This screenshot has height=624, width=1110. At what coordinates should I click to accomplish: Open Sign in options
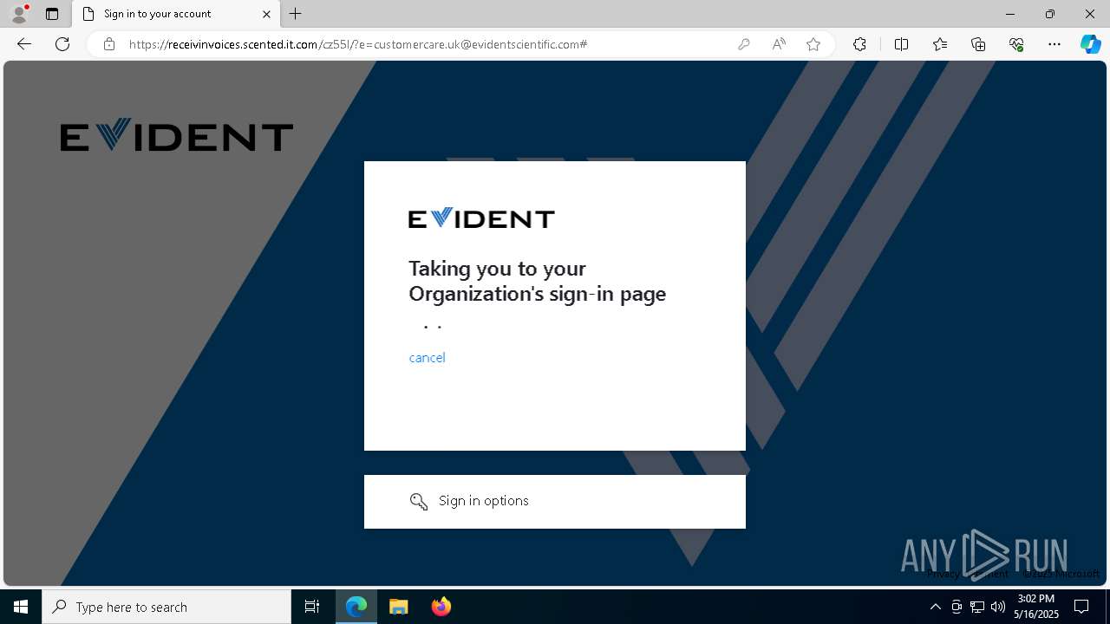point(555,501)
